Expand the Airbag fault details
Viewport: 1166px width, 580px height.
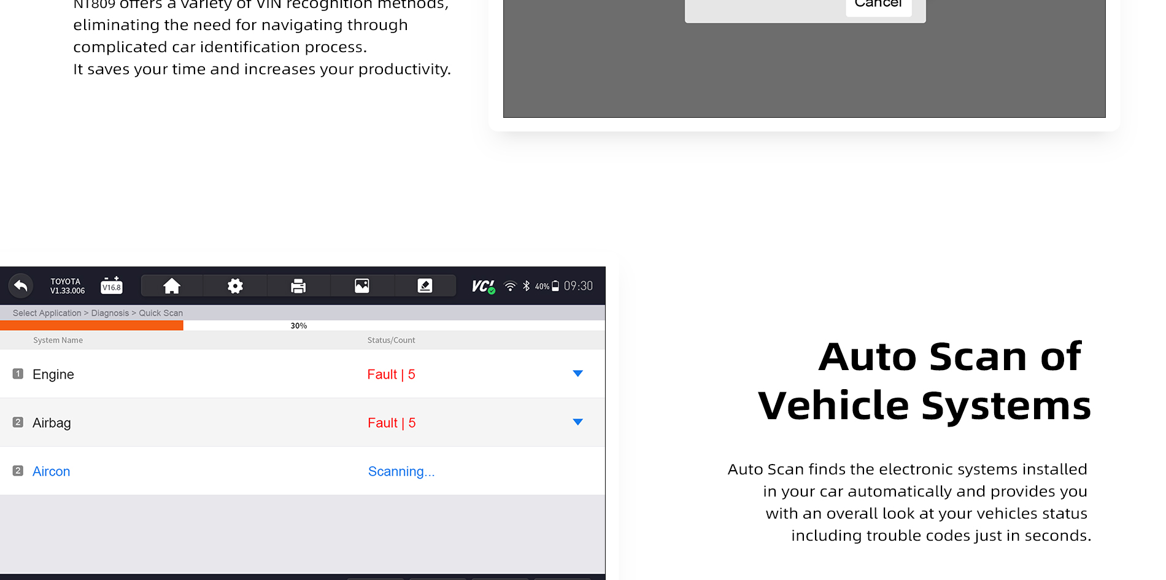coord(577,422)
